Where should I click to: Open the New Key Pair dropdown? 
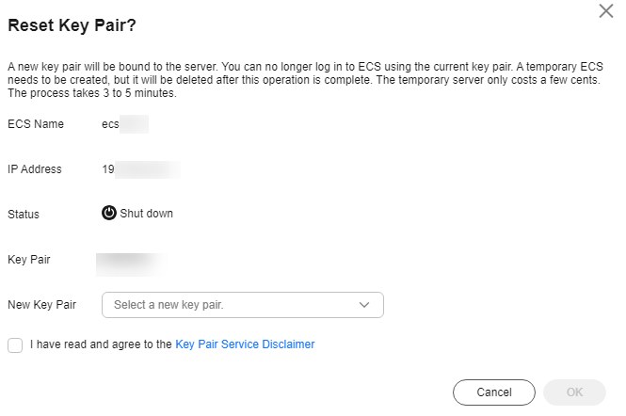tap(243, 305)
